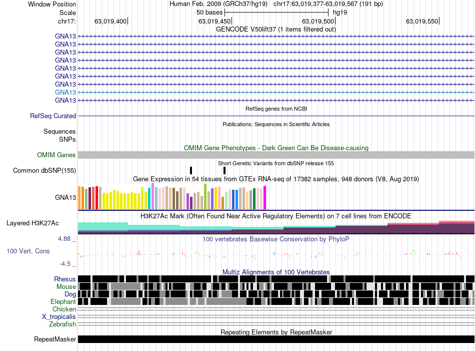Click the Elephant alignment row

[x=276, y=301]
